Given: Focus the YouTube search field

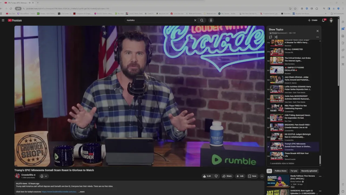Looking at the screenshot, I should pyautogui.click(x=159, y=20).
